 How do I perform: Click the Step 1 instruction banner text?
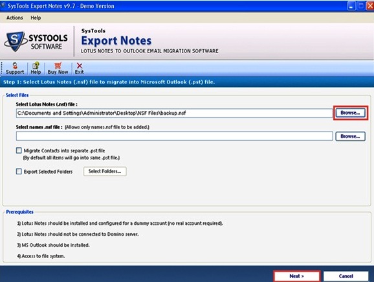tap(109, 82)
